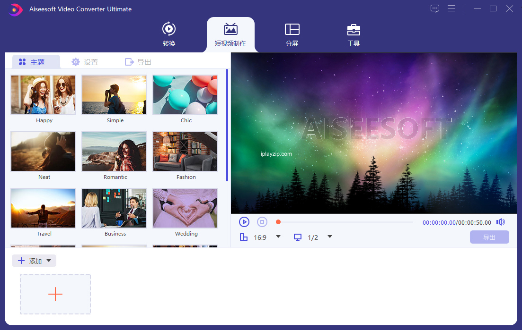522x330 pixels.
Task: Select the Chic balloon theme
Action: pos(185,95)
